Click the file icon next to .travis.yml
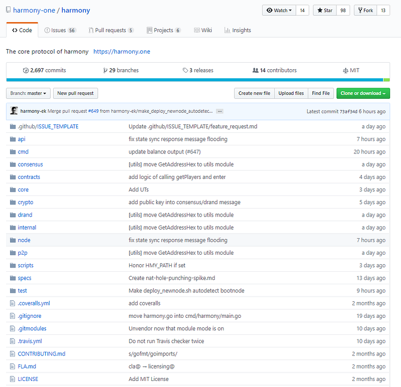This screenshot has height=387, width=401. click(x=12, y=341)
